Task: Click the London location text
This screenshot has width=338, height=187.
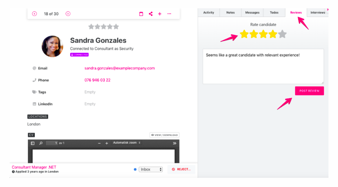Action: point(34,124)
